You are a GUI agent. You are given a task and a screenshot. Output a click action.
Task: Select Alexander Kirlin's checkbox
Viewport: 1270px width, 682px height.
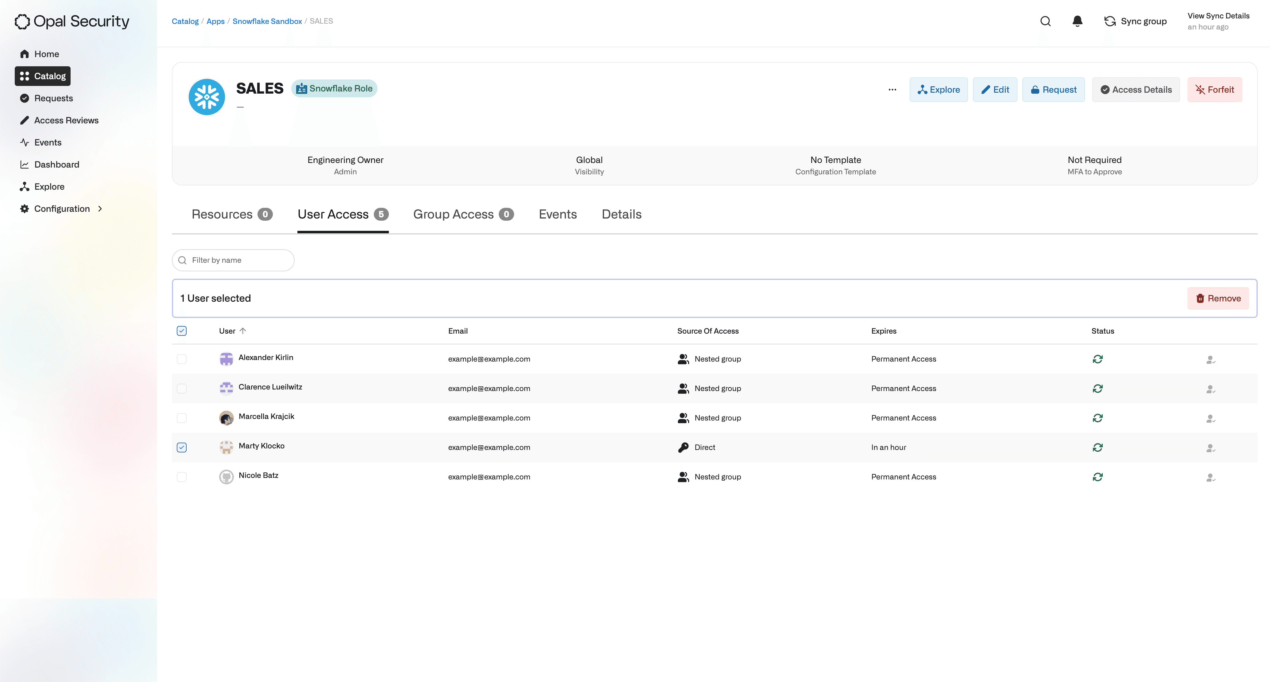(x=181, y=359)
